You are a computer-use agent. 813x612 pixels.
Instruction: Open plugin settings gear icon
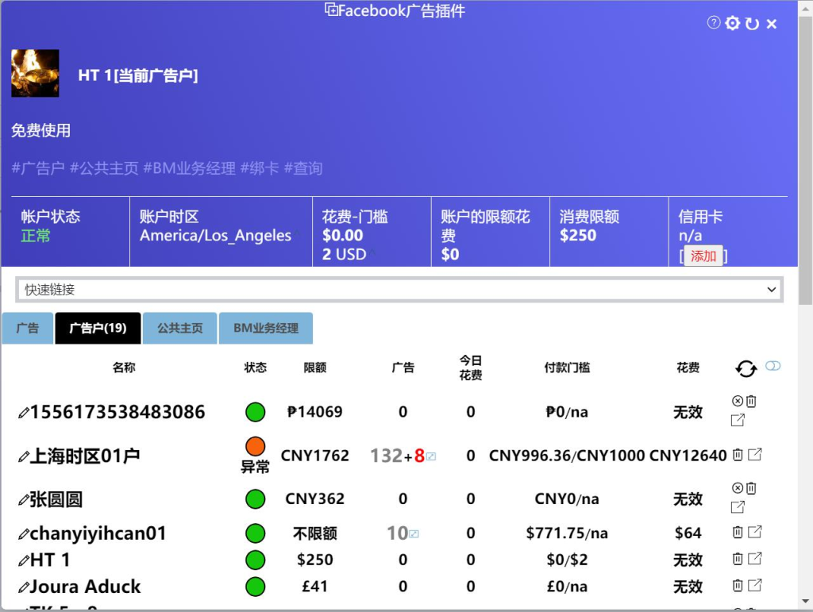[x=732, y=23]
